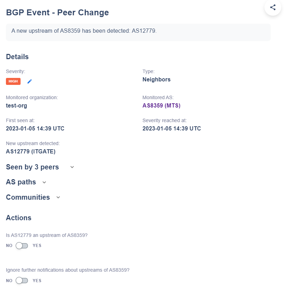This screenshot has width=284, height=287.
Task: Click NO label of ignore notifications toggle
Action: click(9, 280)
